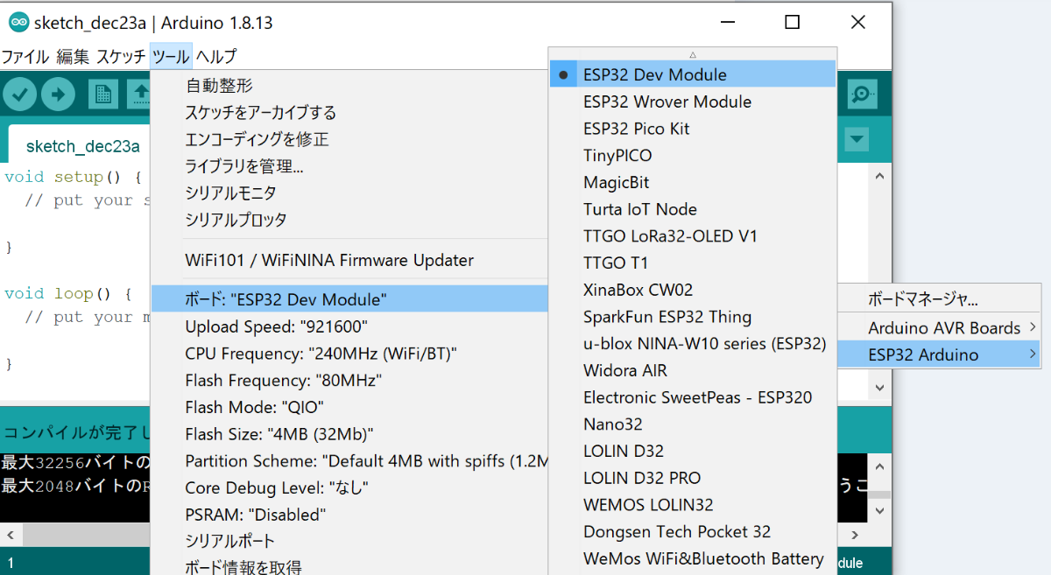Select TinyPICO board
The image size is (1051, 575).
693,156
